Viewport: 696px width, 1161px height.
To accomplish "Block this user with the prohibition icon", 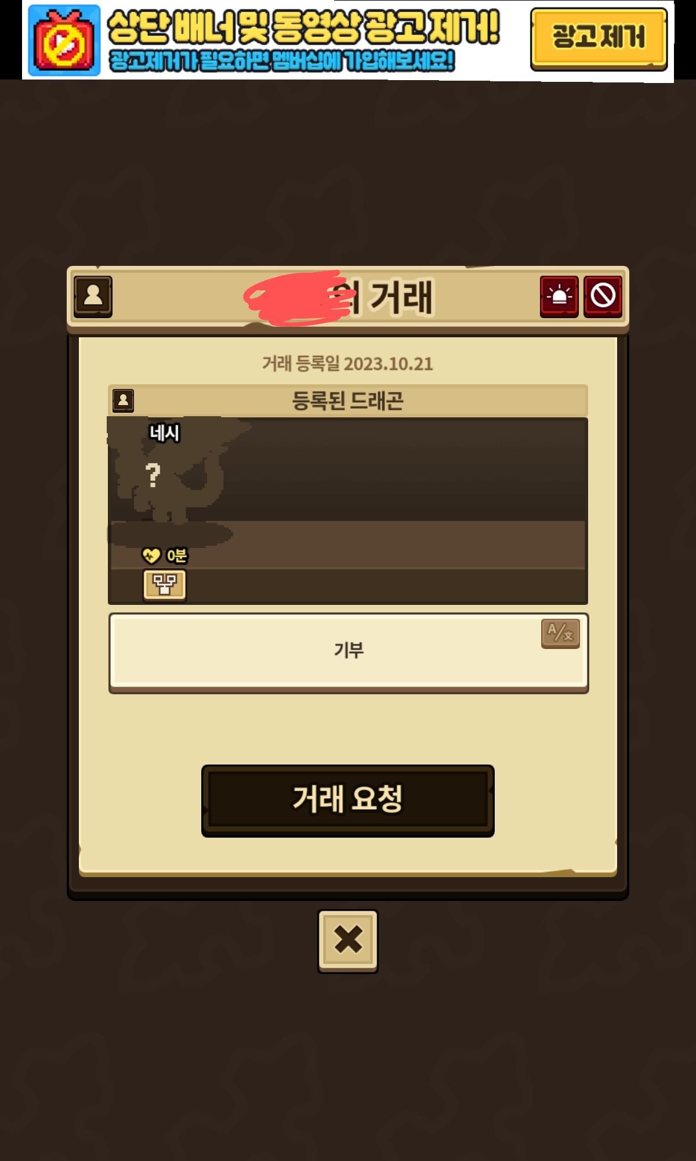I will coord(603,297).
